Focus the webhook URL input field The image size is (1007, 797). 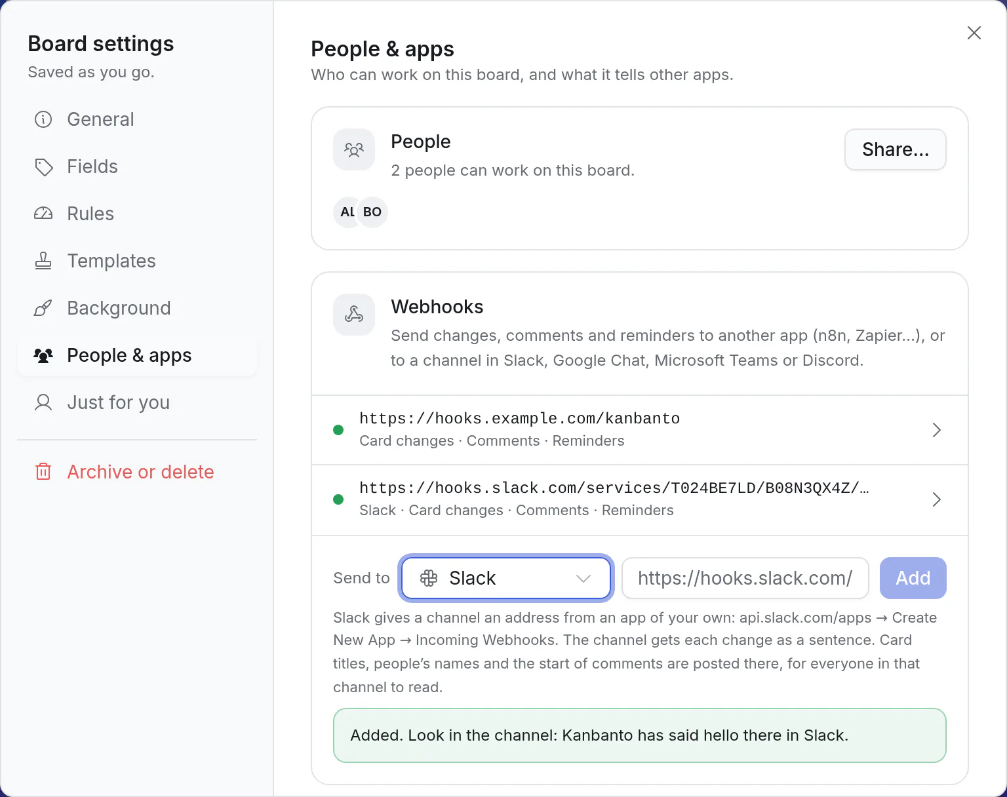pyautogui.click(x=745, y=578)
